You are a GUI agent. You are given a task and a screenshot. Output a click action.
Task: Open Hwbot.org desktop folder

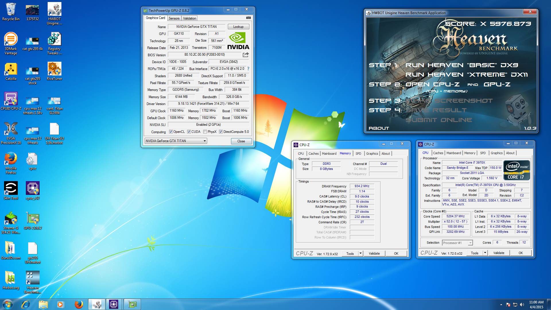pos(11,280)
